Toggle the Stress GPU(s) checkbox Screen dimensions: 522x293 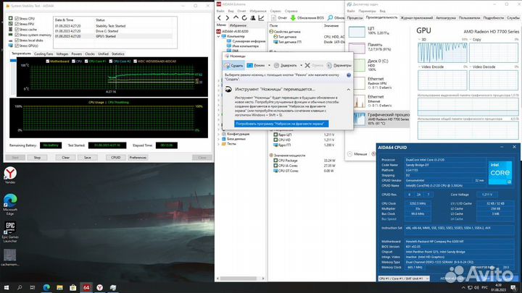[17, 46]
